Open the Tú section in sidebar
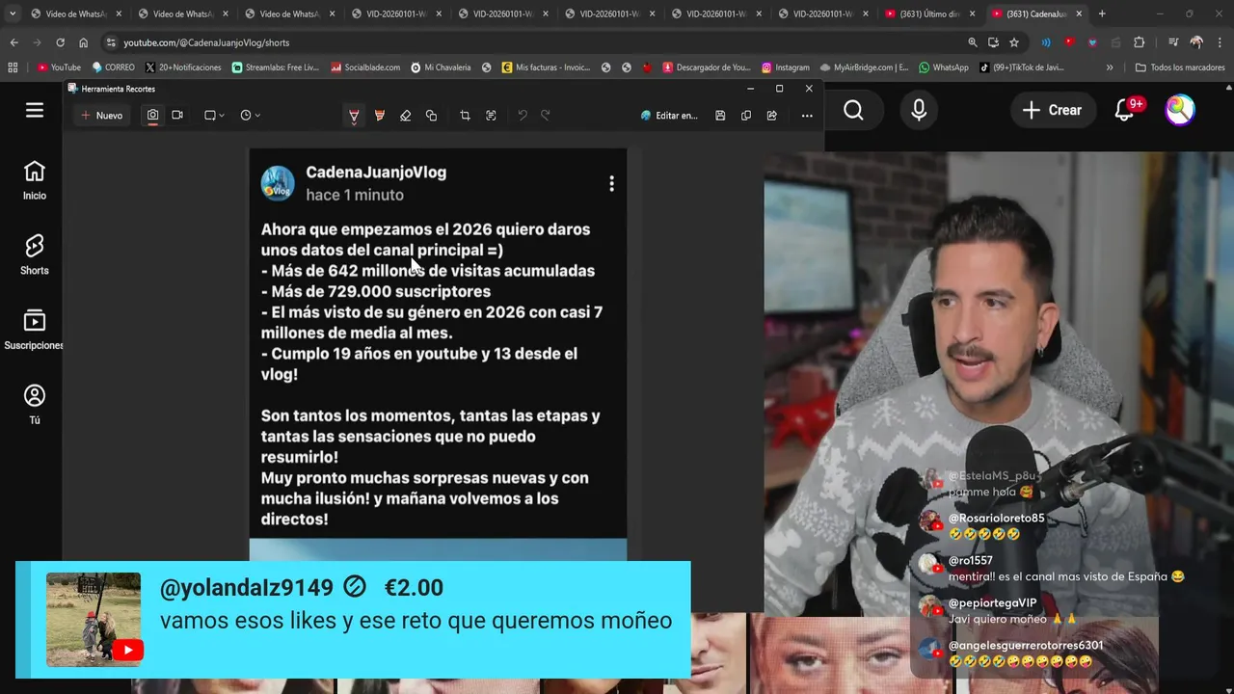 pos(35,405)
